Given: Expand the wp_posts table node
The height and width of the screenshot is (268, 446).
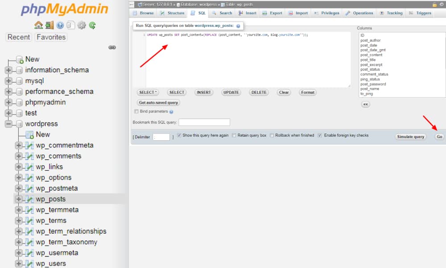Looking at the screenshot, I should tap(19, 199).
